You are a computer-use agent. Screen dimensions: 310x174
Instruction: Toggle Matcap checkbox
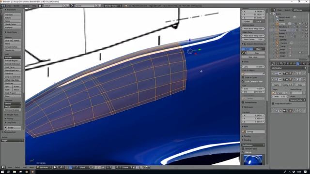click(x=243, y=152)
